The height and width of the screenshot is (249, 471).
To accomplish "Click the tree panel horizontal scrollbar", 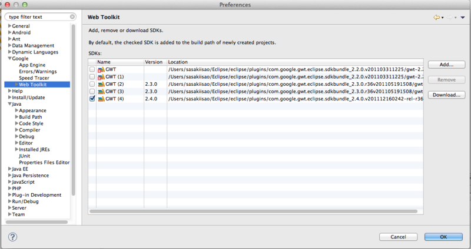I will pos(37,223).
